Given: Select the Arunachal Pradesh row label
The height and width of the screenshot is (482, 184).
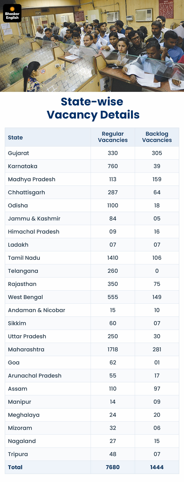Looking at the screenshot, I should [x=35, y=376].
